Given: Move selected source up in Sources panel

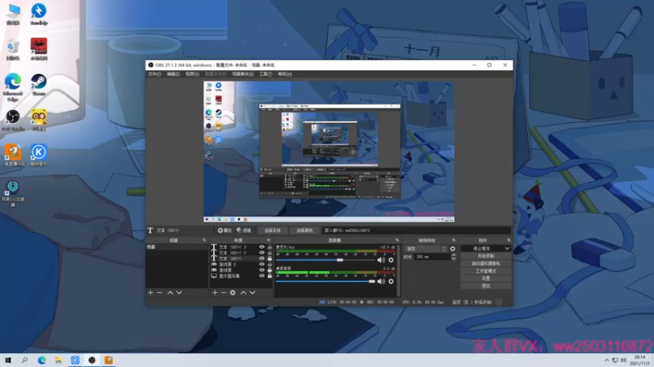Looking at the screenshot, I should (x=244, y=293).
